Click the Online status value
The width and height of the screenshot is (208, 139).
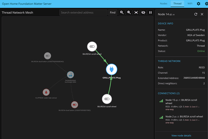(x=201, y=51)
